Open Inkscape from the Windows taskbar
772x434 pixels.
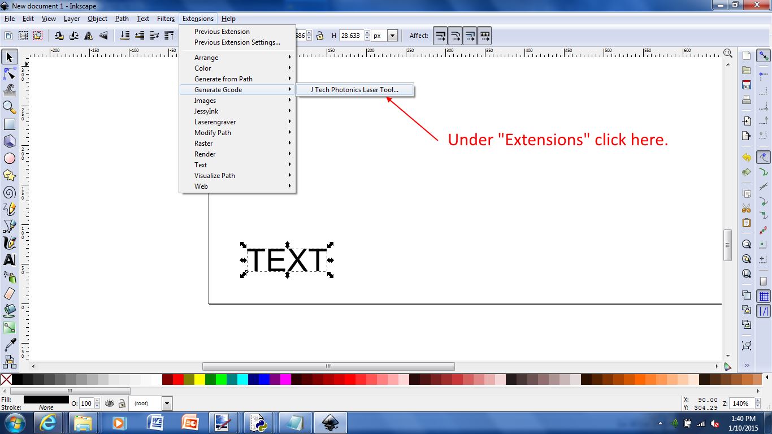coord(331,422)
